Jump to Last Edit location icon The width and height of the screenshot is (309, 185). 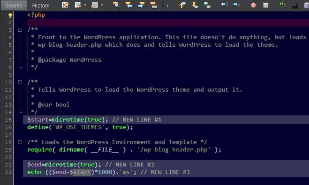65,5
